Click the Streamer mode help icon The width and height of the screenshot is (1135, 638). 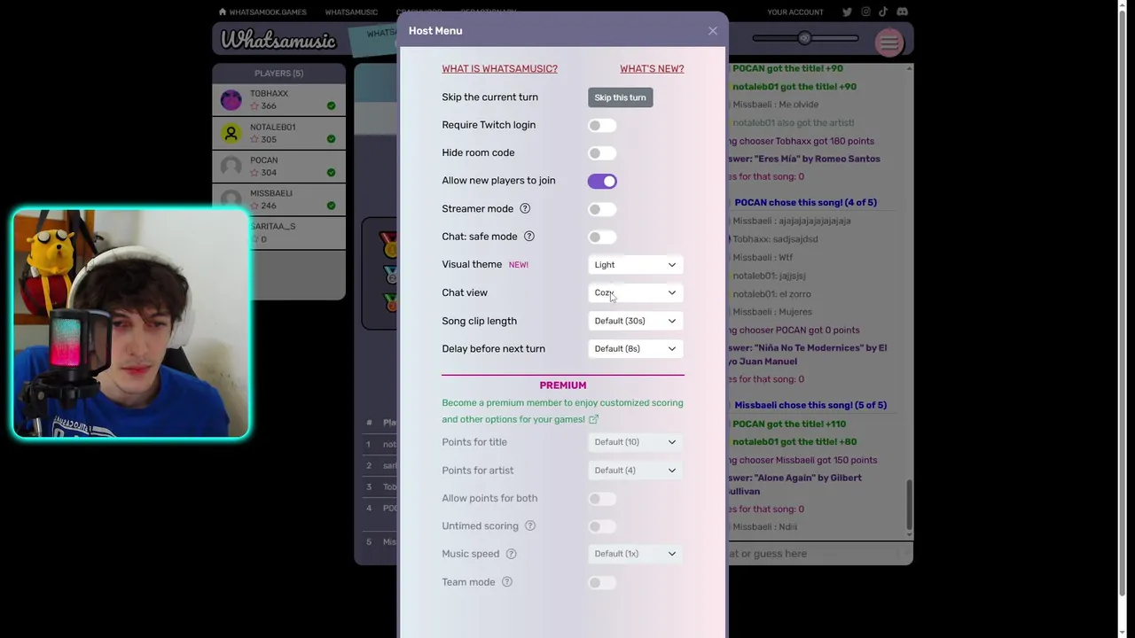pos(525,209)
